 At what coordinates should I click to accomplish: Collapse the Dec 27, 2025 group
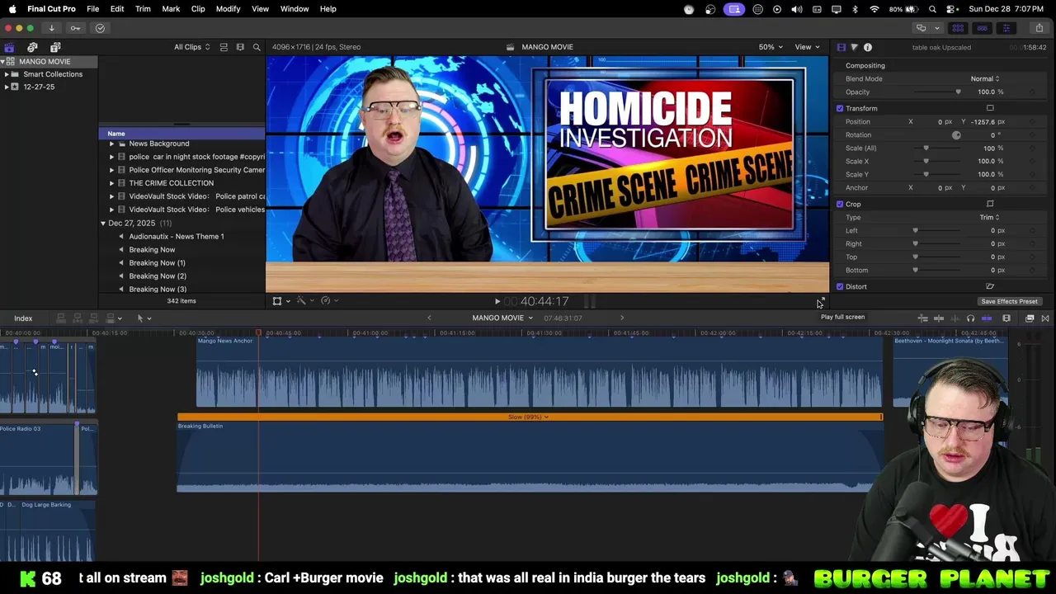click(x=103, y=224)
